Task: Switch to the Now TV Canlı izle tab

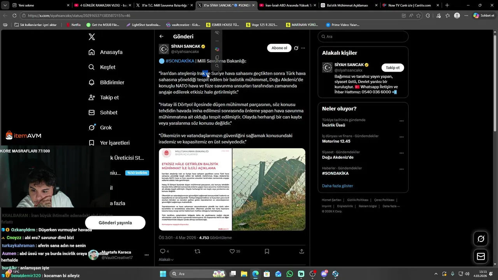Action: click(410, 5)
